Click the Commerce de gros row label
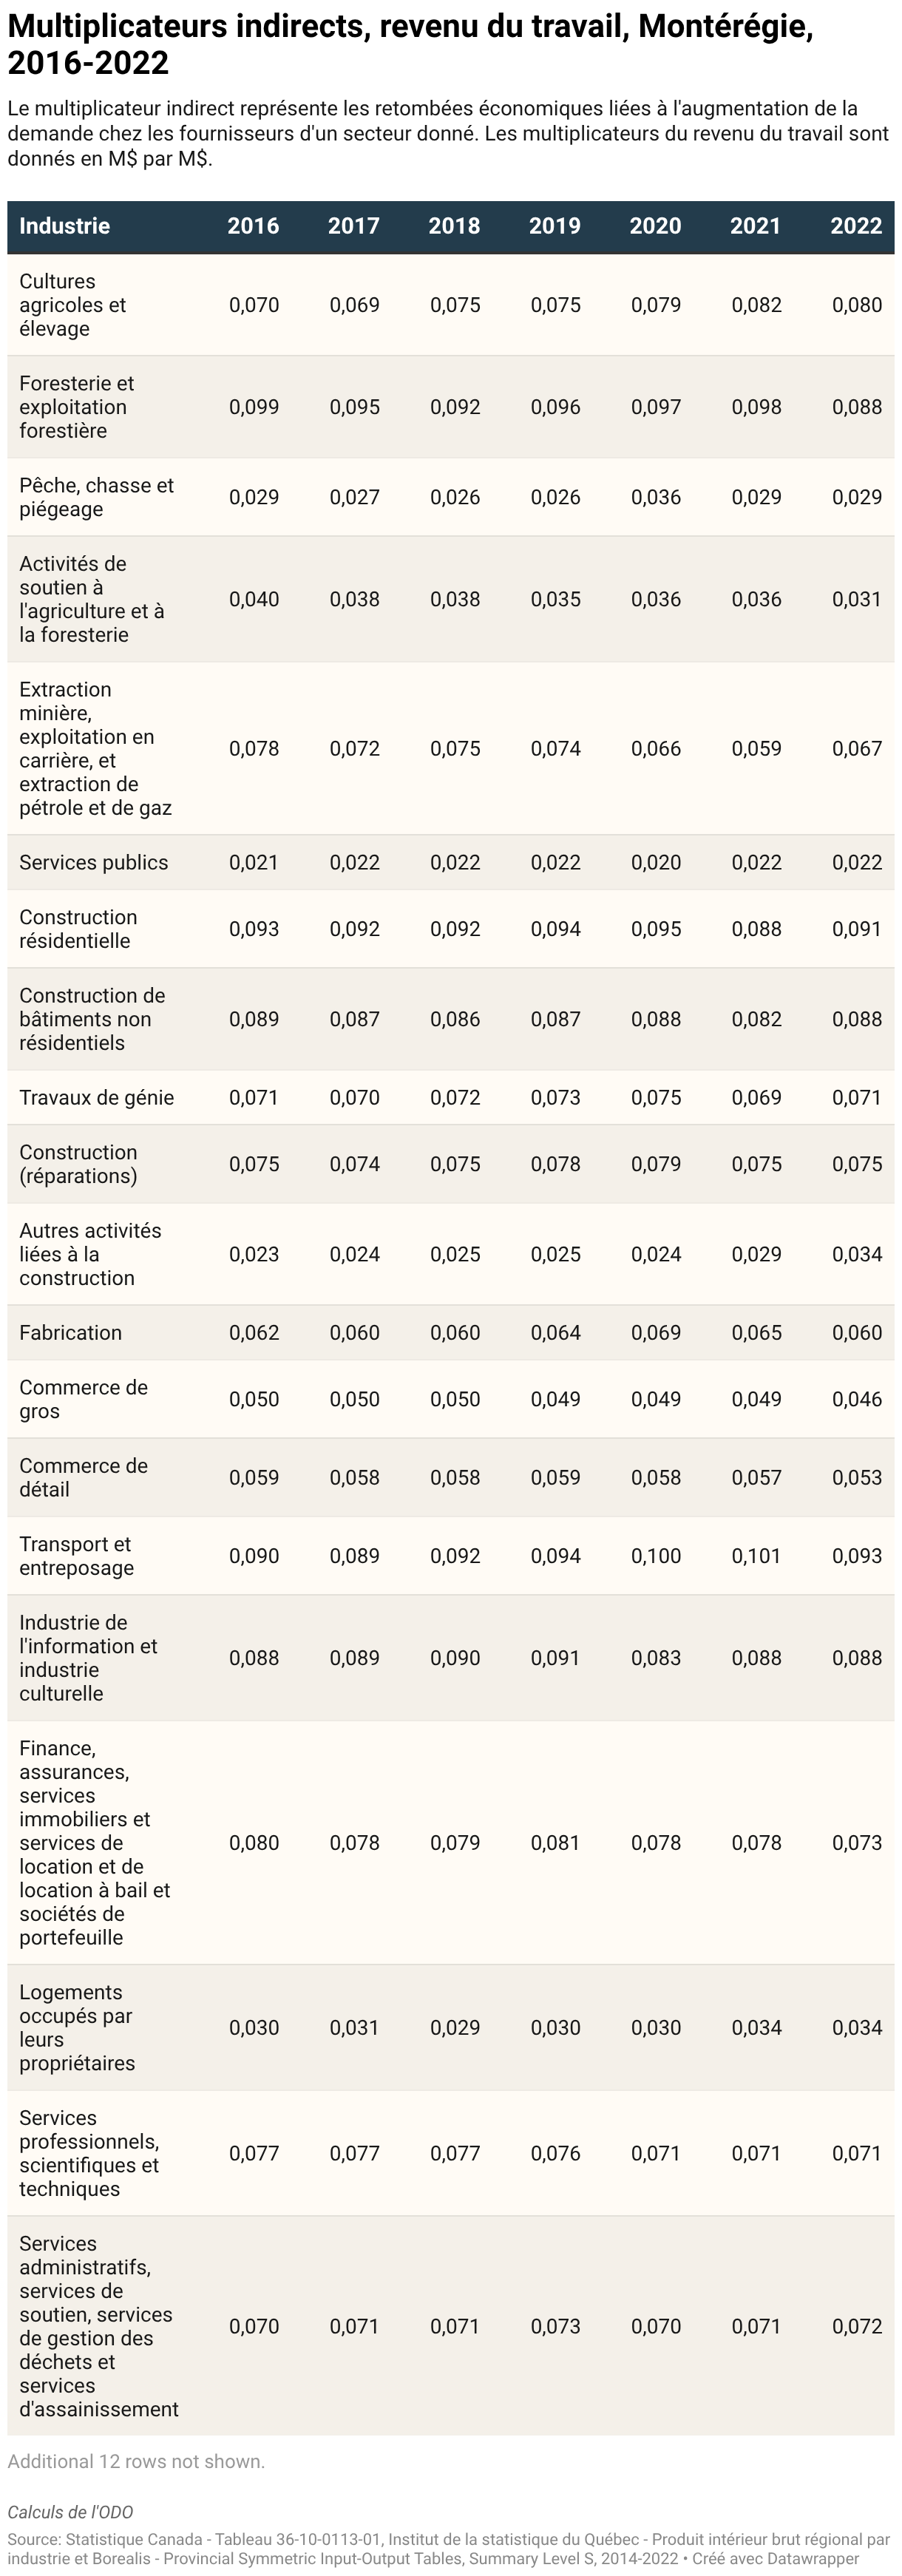This screenshot has width=902, height=2576. 84,1399
